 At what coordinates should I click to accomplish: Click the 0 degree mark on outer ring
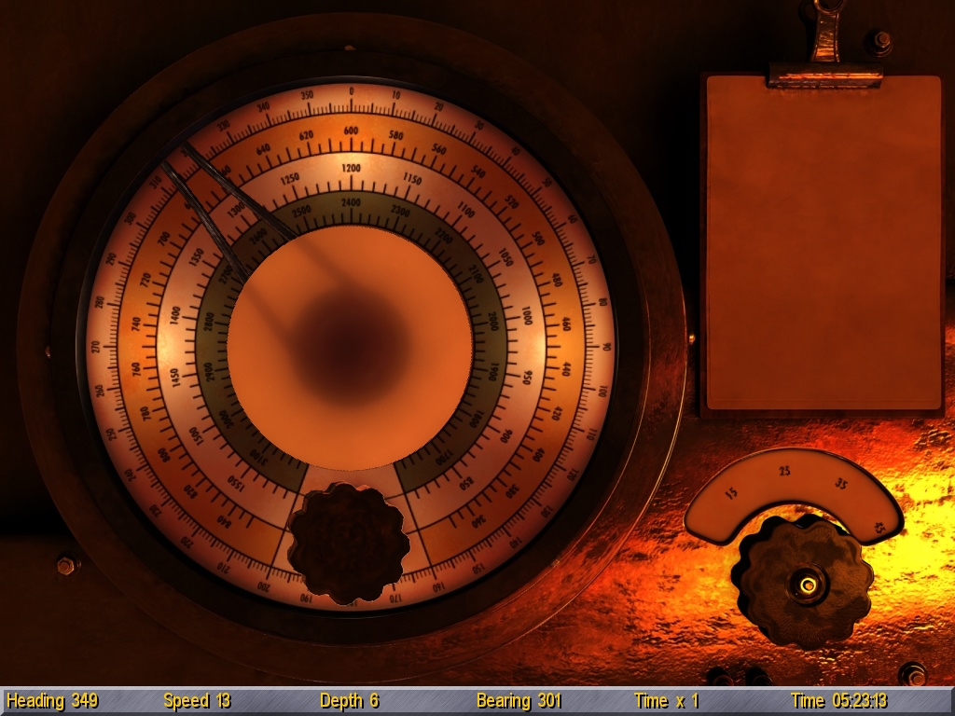coord(351,91)
